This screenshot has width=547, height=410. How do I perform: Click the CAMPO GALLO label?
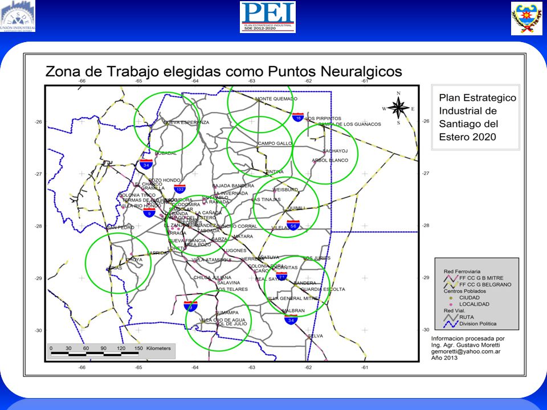[x=275, y=143]
